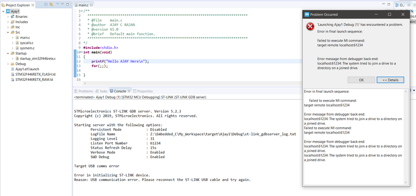Click the down arrow in details scrollbar
The width and height of the screenshot is (416, 196).
406,182
